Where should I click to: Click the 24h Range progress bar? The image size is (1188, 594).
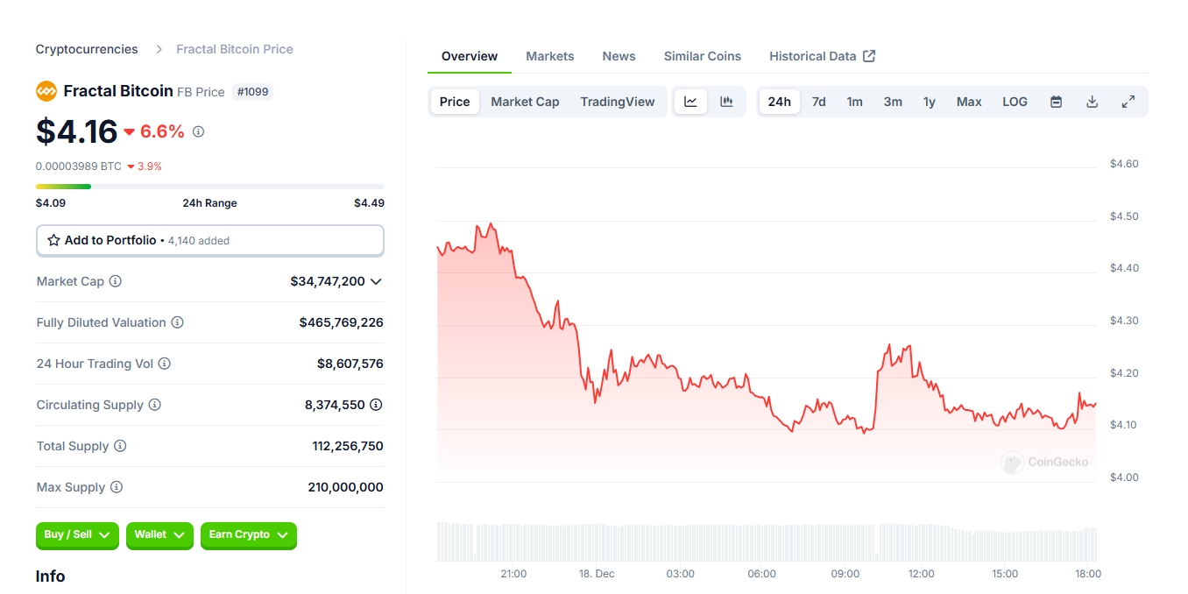(x=209, y=186)
